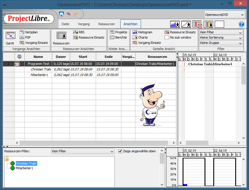Click the red undo arrow
The width and height of the screenshot is (249, 190).
coord(68,14)
